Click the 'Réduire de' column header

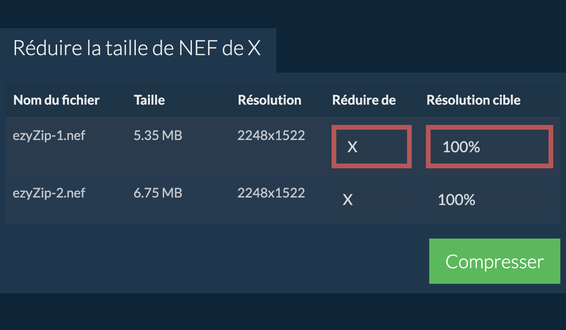(364, 100)
